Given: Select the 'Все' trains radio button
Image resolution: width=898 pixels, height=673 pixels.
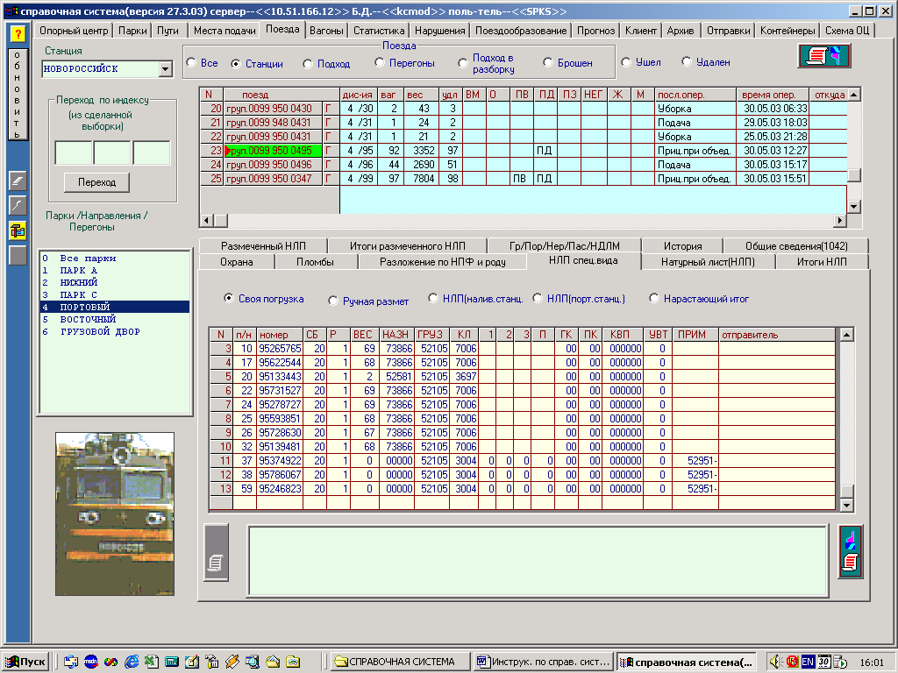Looking at the screenshot, I should (192, 63).
